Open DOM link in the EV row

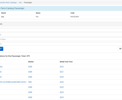point(30,77)
